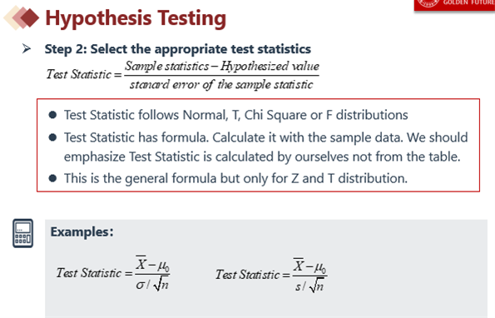Click the 'Calculate it with the sample data' sentence

click(308, 137)
